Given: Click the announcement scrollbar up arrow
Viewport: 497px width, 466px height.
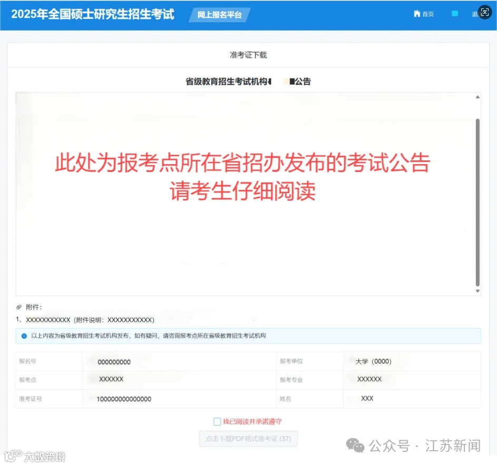Looking at the screenshot, I should pos(478,97).
